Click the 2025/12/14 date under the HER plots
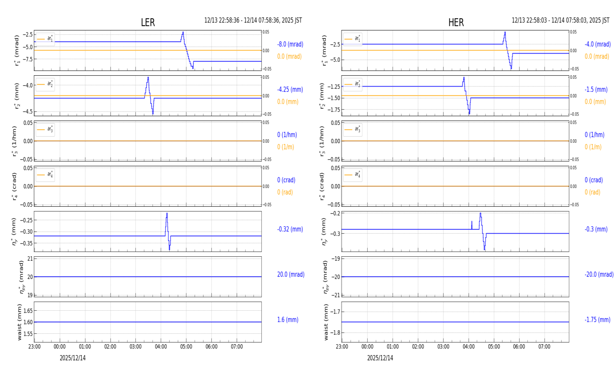 pyautogui.click(x=380, y=358)
